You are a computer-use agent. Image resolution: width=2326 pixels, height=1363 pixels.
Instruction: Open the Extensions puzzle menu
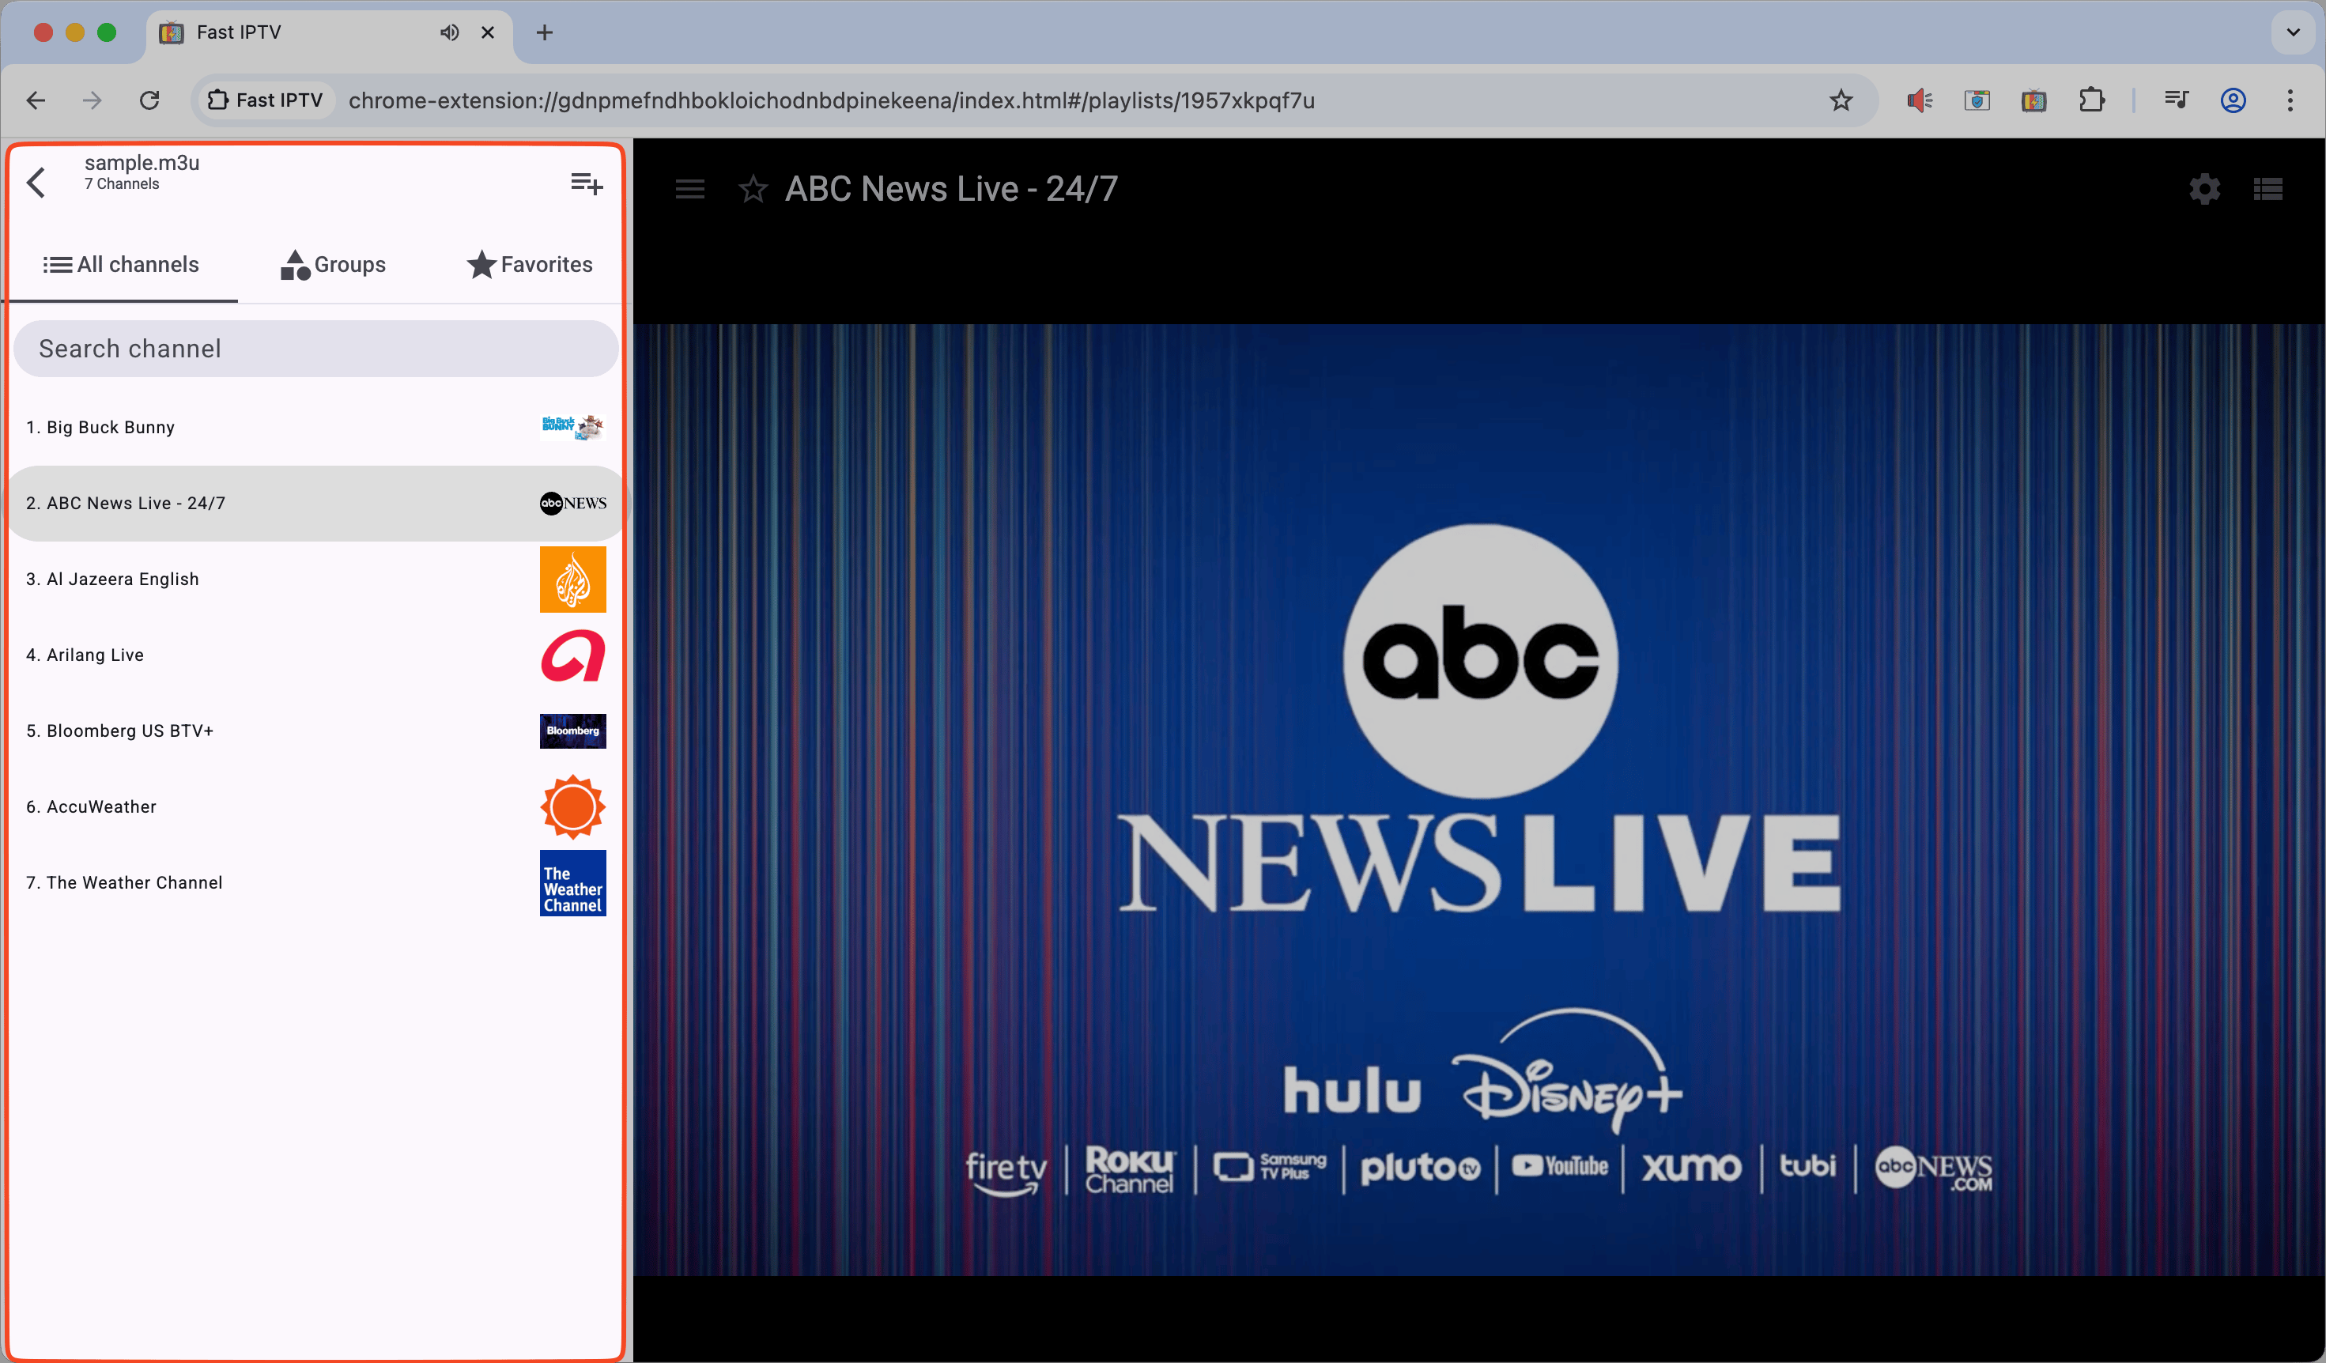pyautogui.click(x=2091, y=100)
